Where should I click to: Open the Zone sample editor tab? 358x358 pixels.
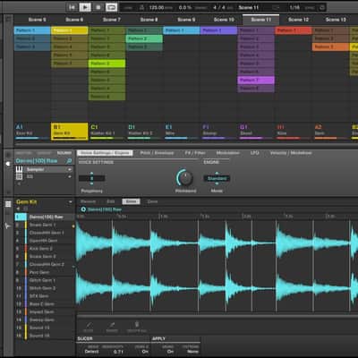tap(152, 201)
